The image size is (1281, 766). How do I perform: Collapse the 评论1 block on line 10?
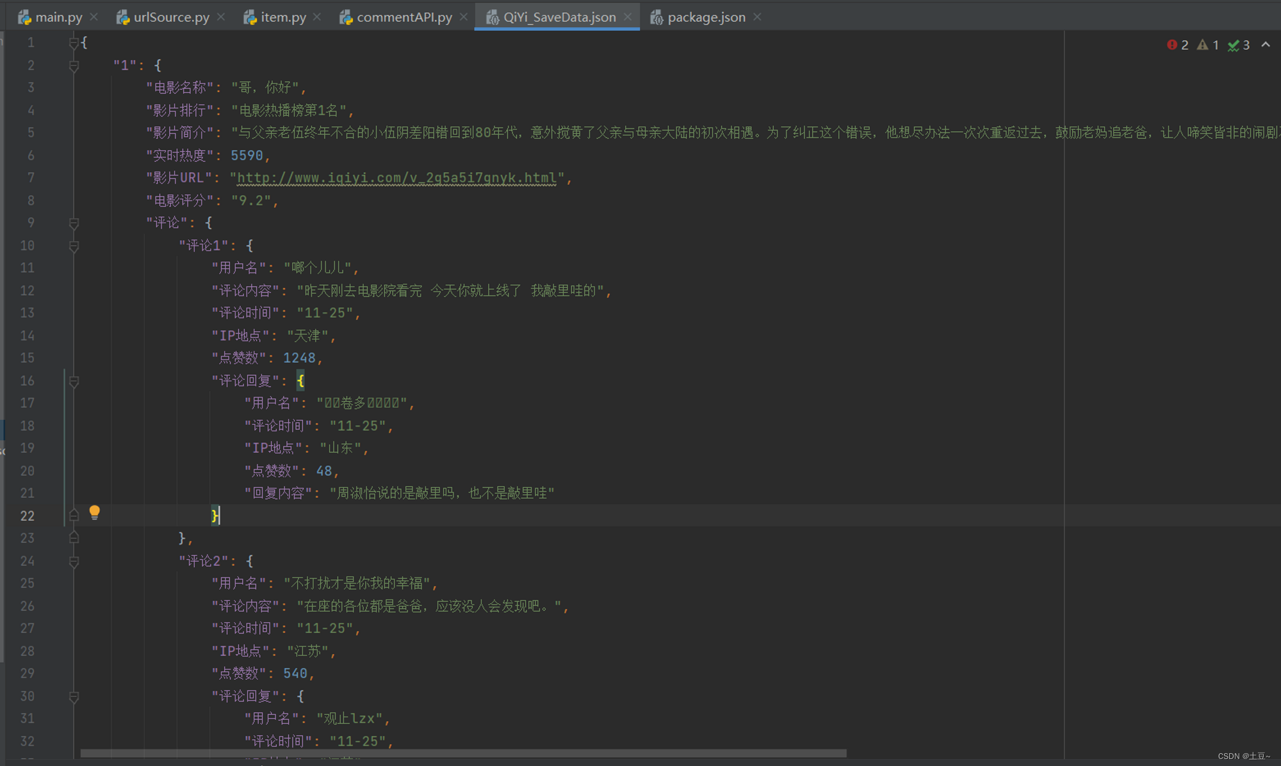click(74, 246)
